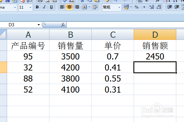This screenshot has height=122, width=184.
Task: Click the merge and center cells icon
Action: coord(84,7)
